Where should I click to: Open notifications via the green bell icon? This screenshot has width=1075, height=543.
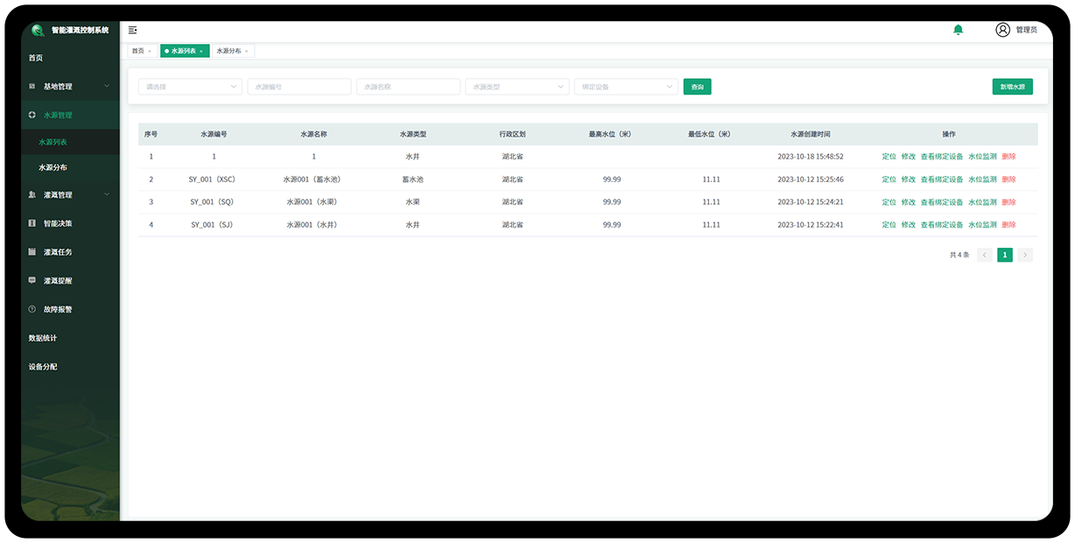click(x=958, y=30)
